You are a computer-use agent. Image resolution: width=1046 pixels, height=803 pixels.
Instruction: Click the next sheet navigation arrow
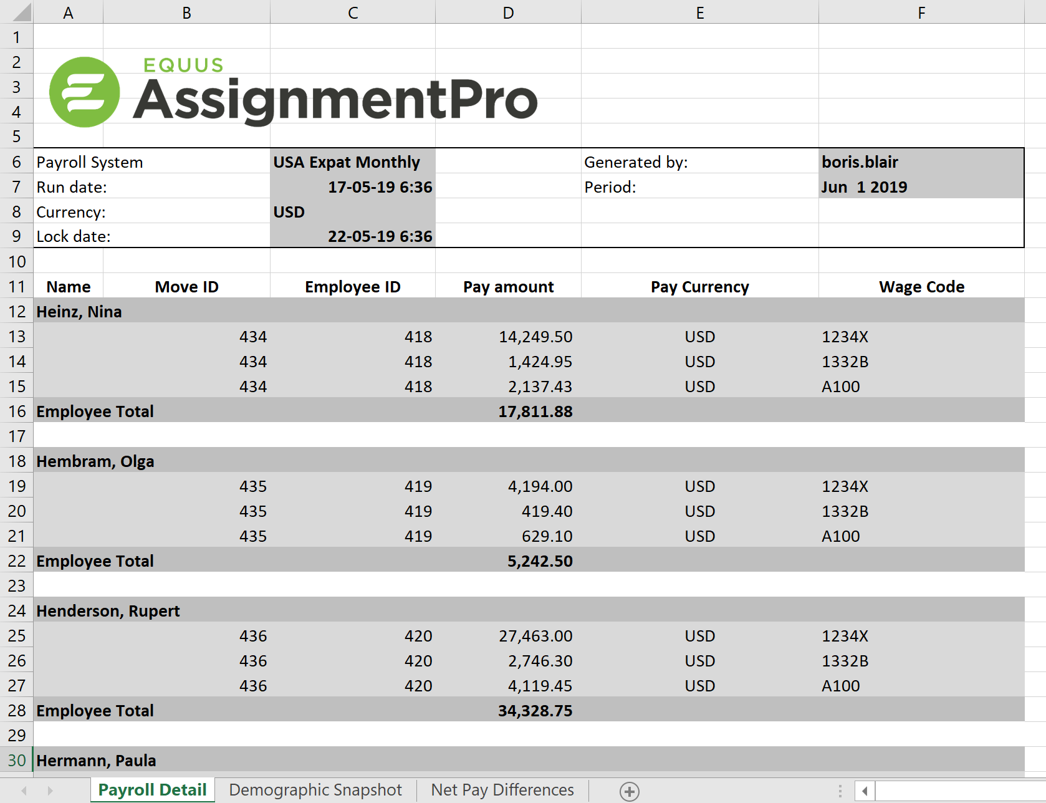click(50, 791)
